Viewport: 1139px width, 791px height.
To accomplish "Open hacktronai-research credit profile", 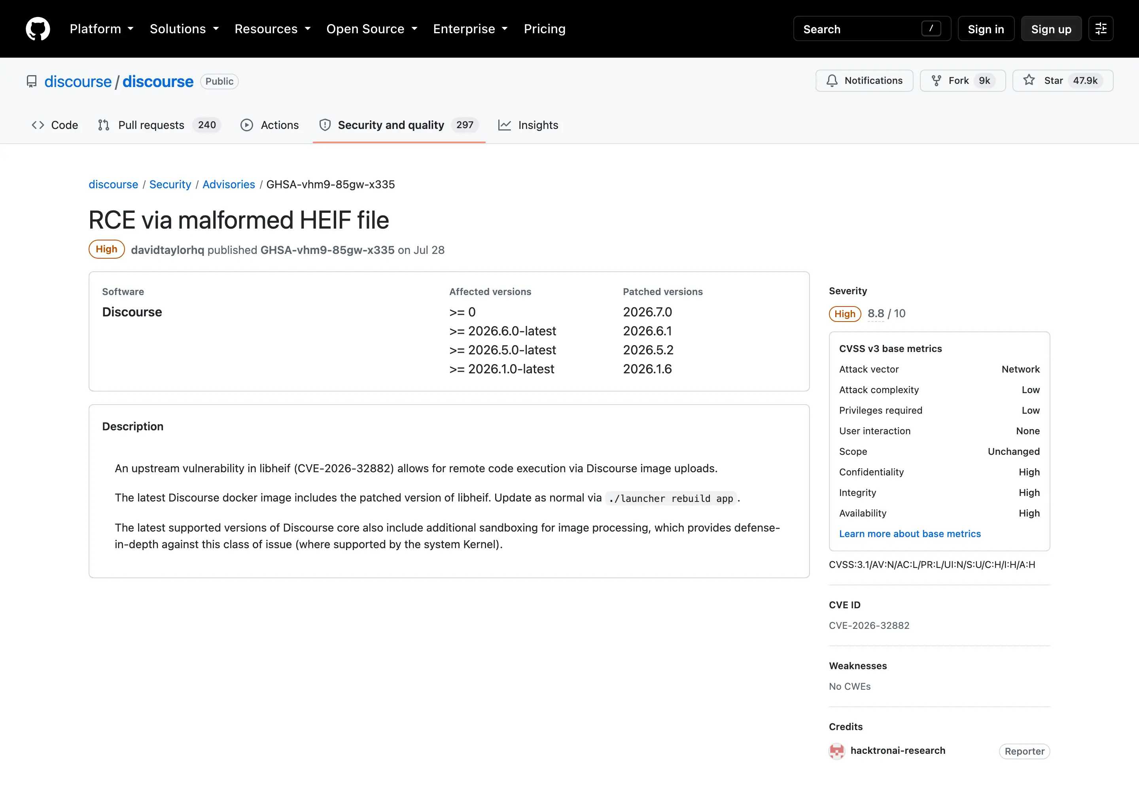I will [x=898, y=750].
